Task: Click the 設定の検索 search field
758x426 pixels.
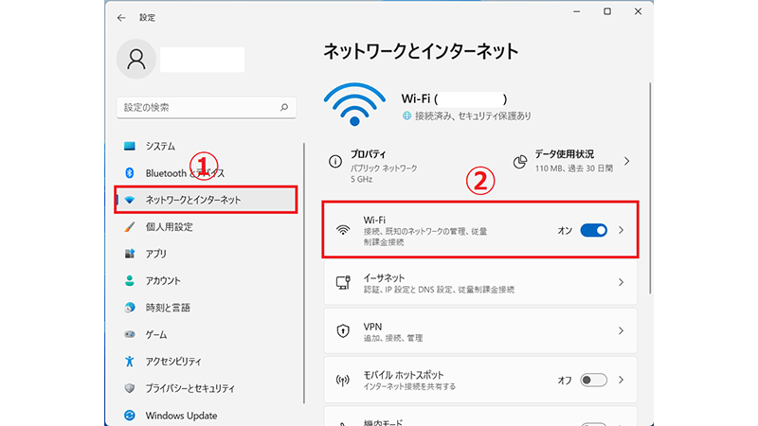Action: [x=199, y=108]
